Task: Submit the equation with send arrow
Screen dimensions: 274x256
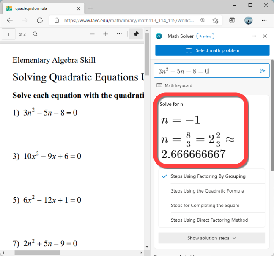Action: 263,71
